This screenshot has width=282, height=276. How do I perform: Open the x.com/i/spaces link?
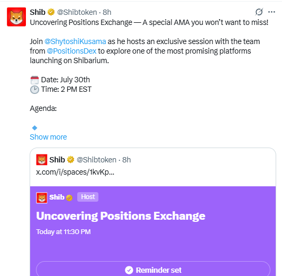tap(75, 172)
